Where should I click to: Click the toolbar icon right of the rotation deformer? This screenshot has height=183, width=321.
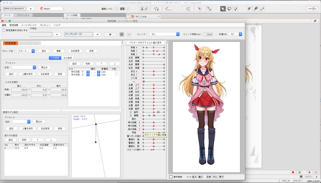point(209,9)
